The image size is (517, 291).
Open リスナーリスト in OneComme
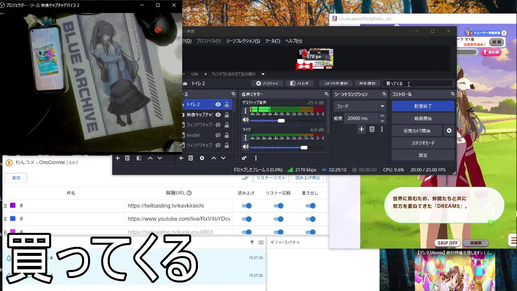[x=271, y=178]
